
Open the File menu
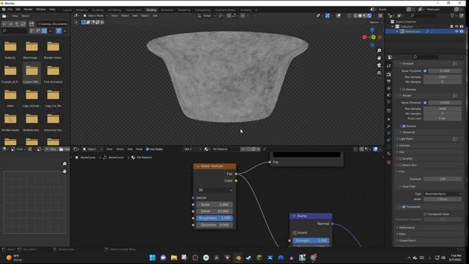tap(10, 10)
